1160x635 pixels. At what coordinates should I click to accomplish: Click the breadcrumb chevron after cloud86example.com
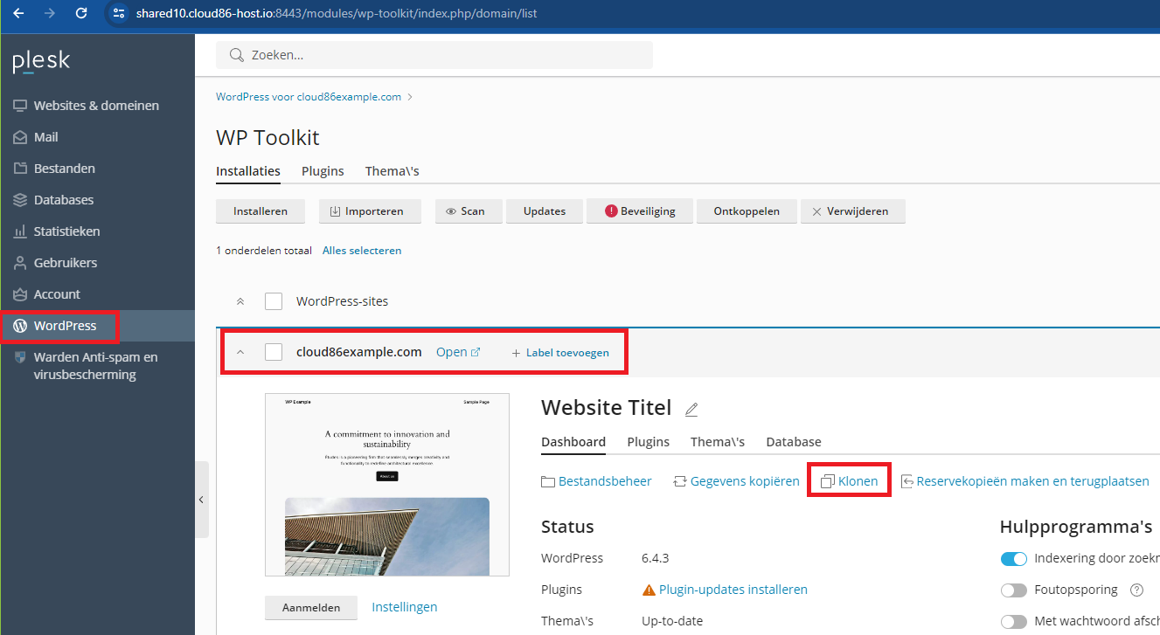(410, 97)
